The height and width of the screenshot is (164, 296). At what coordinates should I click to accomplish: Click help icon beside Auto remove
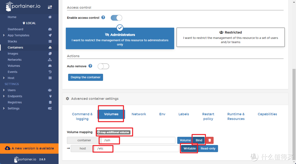coord(90,66)
